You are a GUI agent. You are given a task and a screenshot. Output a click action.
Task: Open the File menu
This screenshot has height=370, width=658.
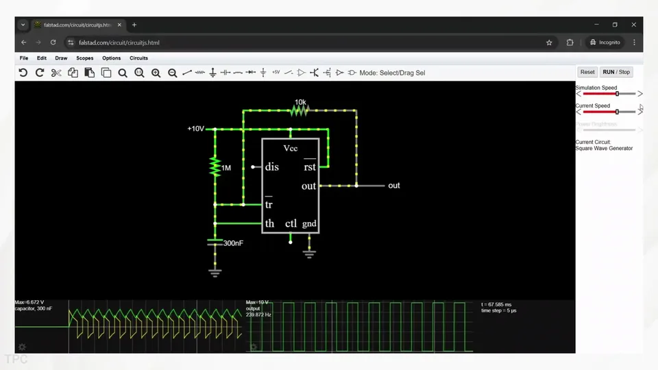tap(24, 58)
